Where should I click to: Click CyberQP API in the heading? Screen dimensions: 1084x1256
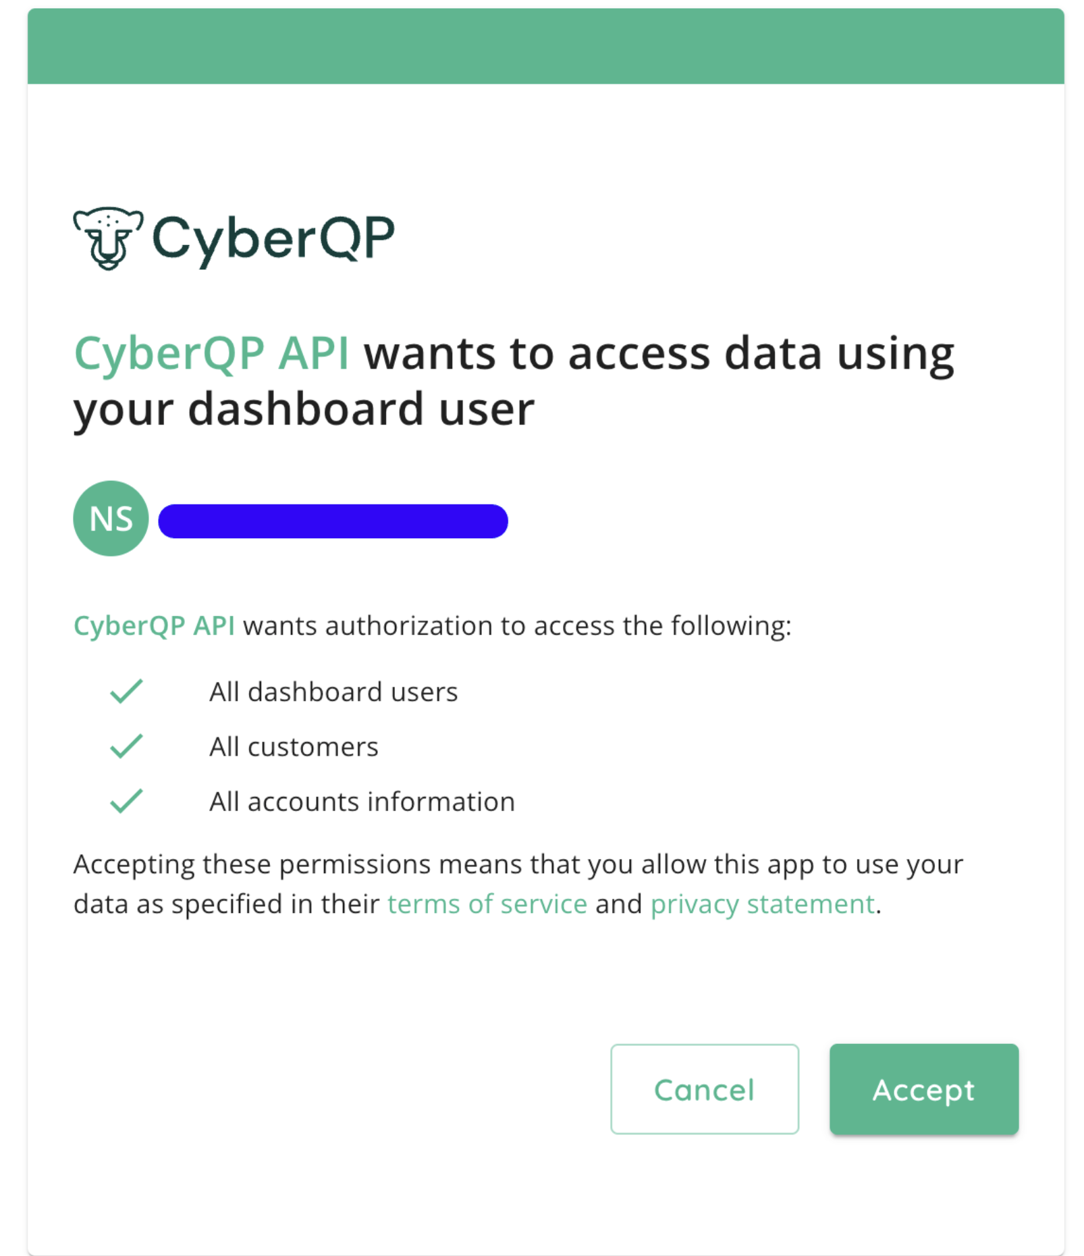click(x=211, y=354)
